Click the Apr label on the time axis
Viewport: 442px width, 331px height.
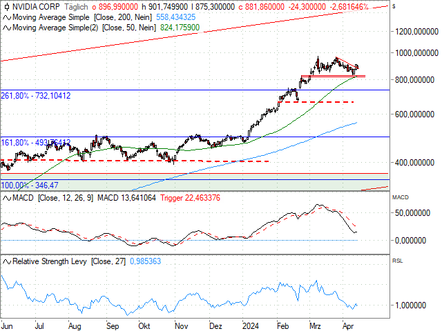pyautogui.click(x=348, y=326)
